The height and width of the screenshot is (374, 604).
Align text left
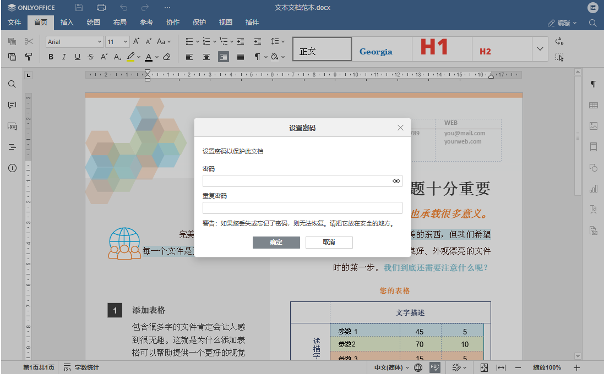pos(189,57)
